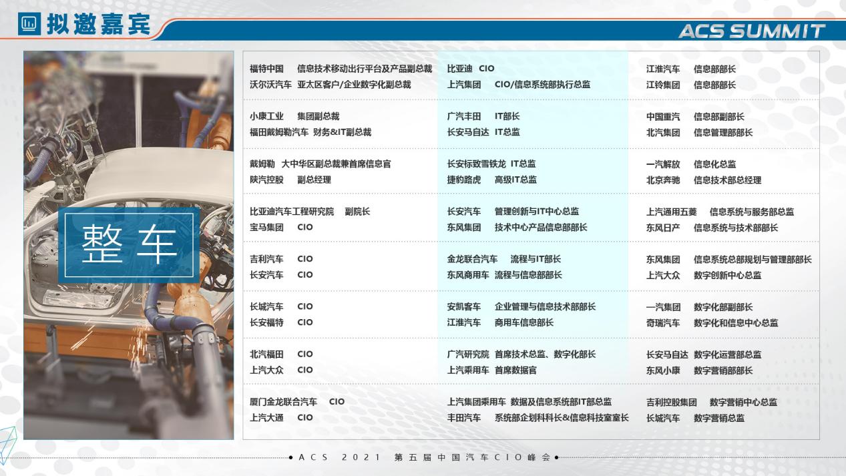This screenshot has width=846, height=476.
Task: Click 福田戴姆勒汽车 财务&IT副总裁 row
Action: [x=310, y=132]
